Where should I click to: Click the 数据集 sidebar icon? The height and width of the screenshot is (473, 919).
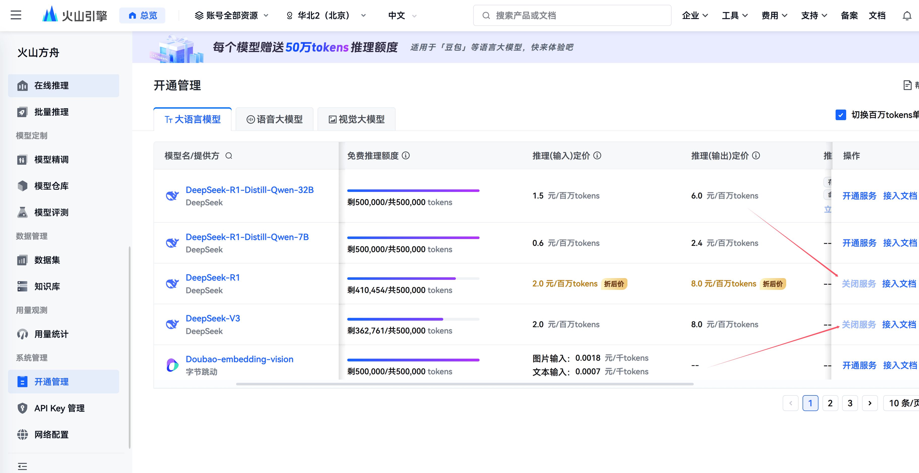pyautogui.click(x=22, y=260)
